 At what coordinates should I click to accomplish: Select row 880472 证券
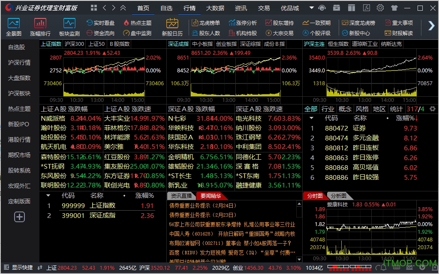pos(364,128)
